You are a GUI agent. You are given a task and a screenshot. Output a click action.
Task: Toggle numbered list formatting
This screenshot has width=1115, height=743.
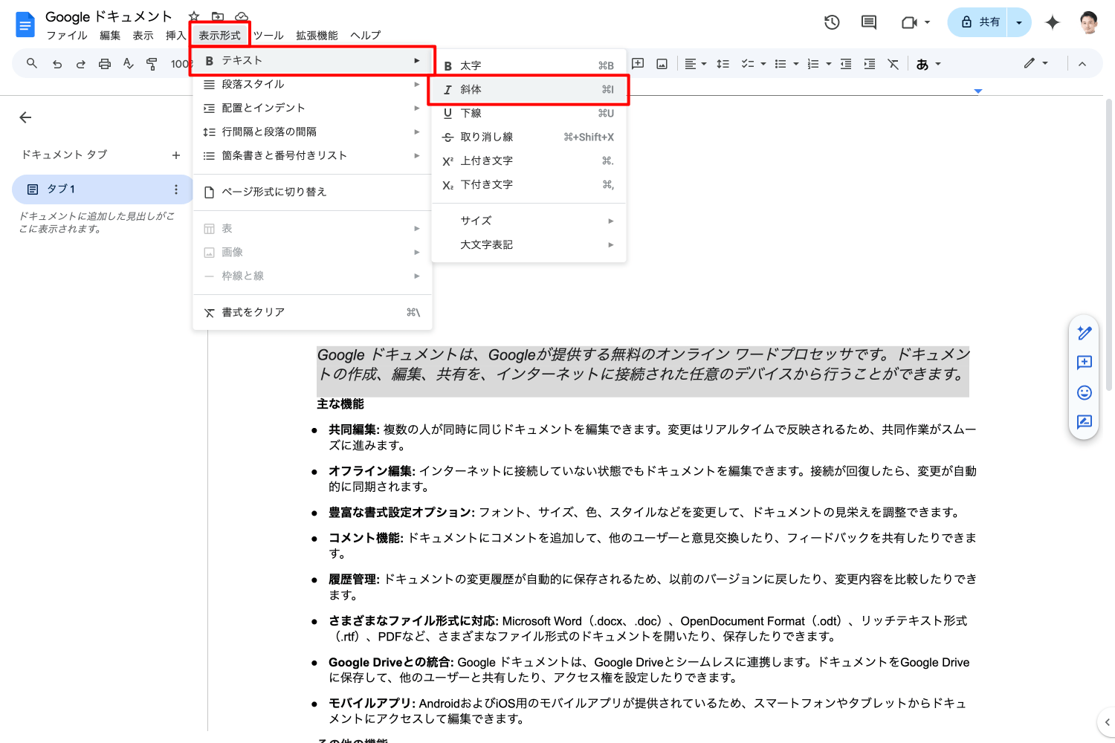[812, 64]
